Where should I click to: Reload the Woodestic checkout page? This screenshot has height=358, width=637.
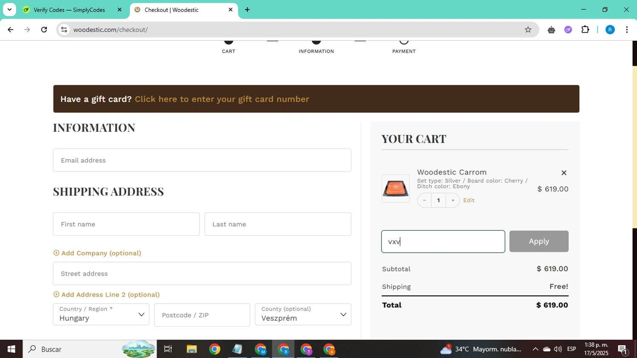(44, 30)
